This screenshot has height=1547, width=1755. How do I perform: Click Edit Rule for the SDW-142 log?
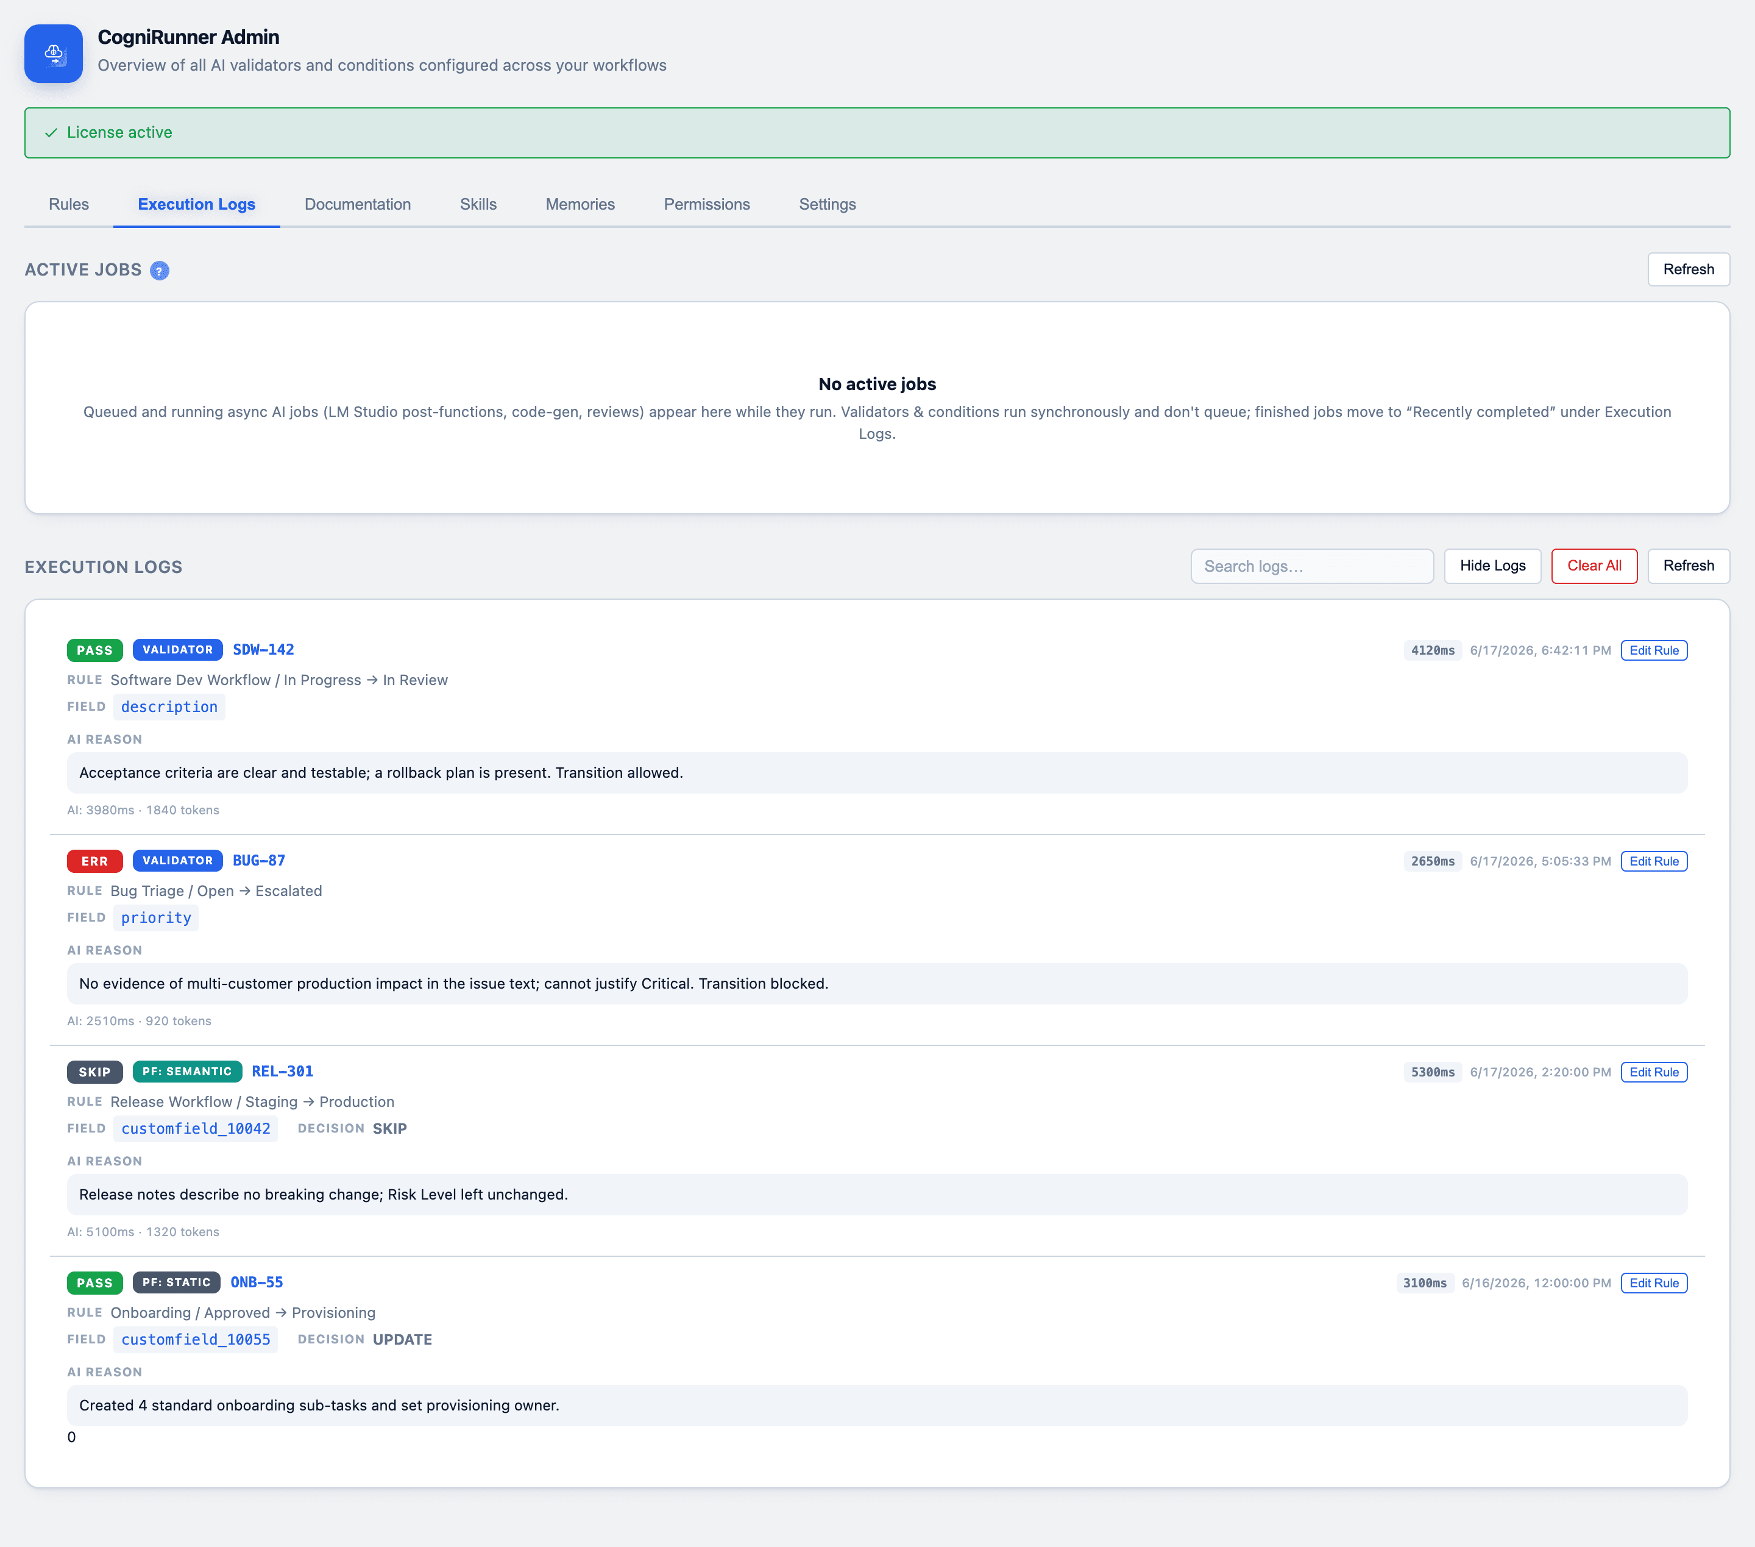pyautogui.click(x=1654, y=650)
